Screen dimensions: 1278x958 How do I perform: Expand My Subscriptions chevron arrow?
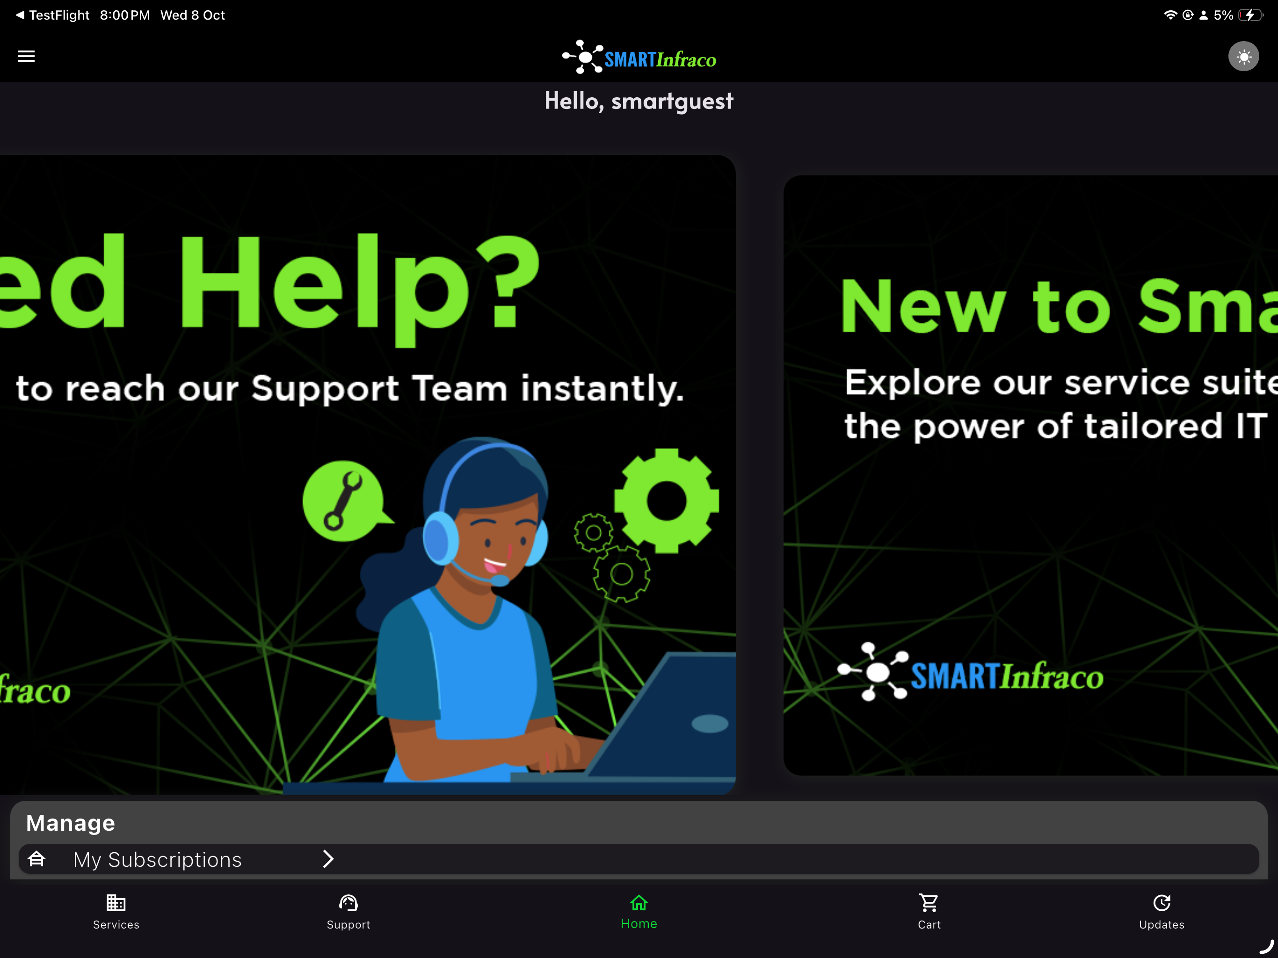click(328, 859)
